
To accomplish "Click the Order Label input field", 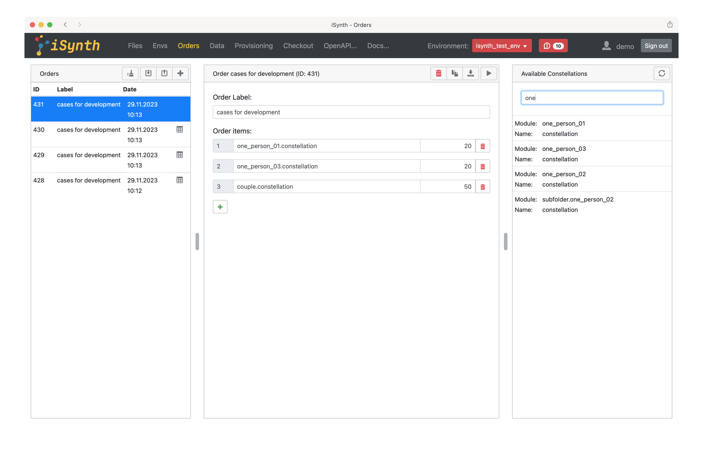I will (351, 112).
